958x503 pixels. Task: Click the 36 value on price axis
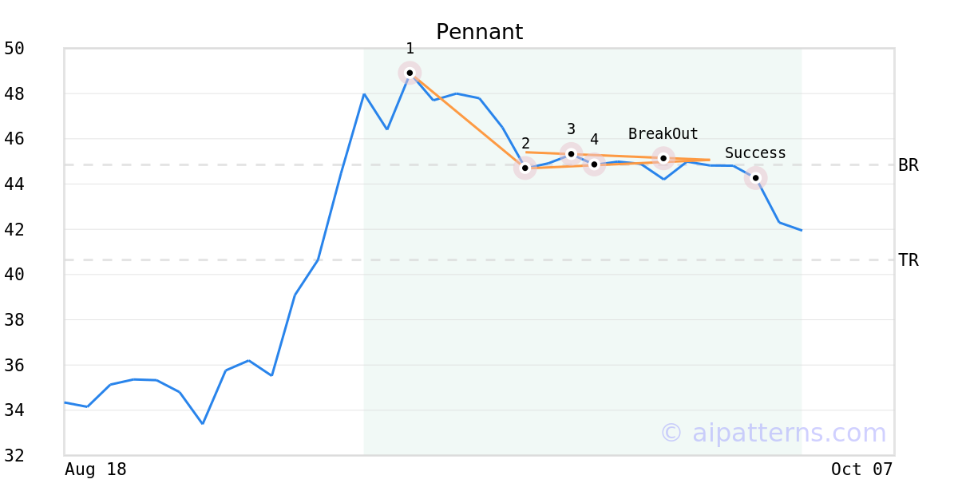(x=14, y=365)
